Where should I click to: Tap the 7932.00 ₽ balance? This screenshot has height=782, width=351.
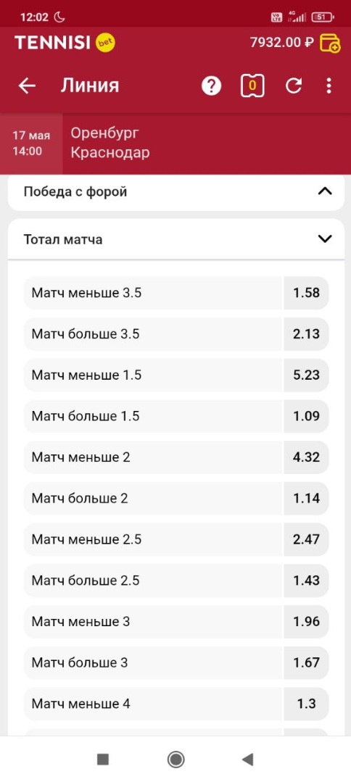[x=281, y=43]
